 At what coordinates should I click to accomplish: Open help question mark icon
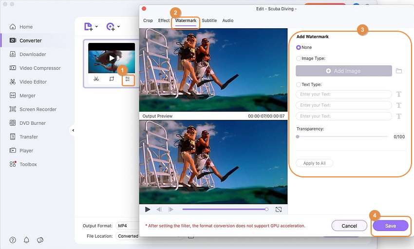coord(13,240)
